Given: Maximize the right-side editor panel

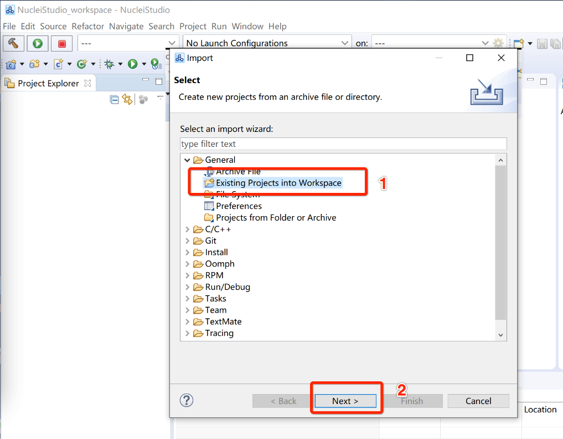Looking at the screenshot, I should pos(544,81).
